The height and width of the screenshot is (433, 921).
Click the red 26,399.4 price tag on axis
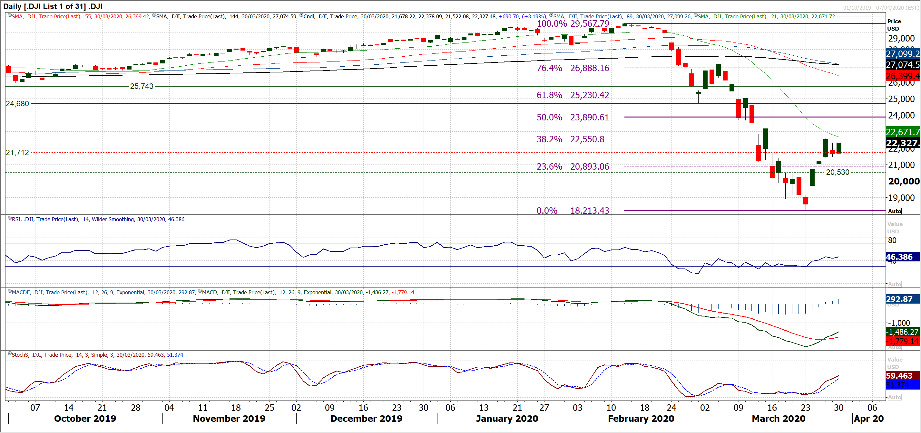point(902,76)
